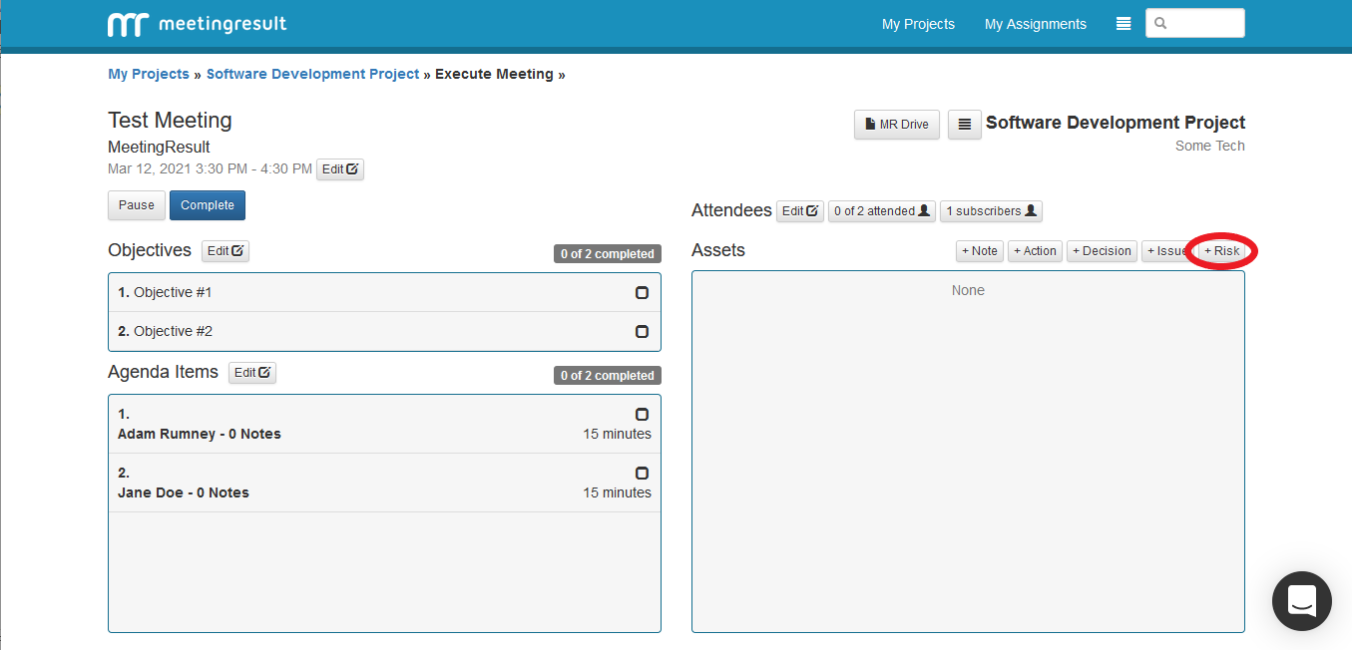Image resolution: width=1352 pixels, height=650 pixels.
Task: Click the header search field
Action: pos(1202,23)
